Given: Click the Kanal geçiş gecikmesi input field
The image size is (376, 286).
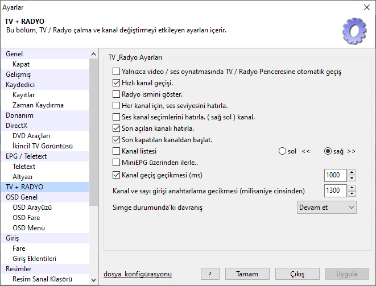Looking at the screenshot, I should pyautogui.click(x=334, y=175).
